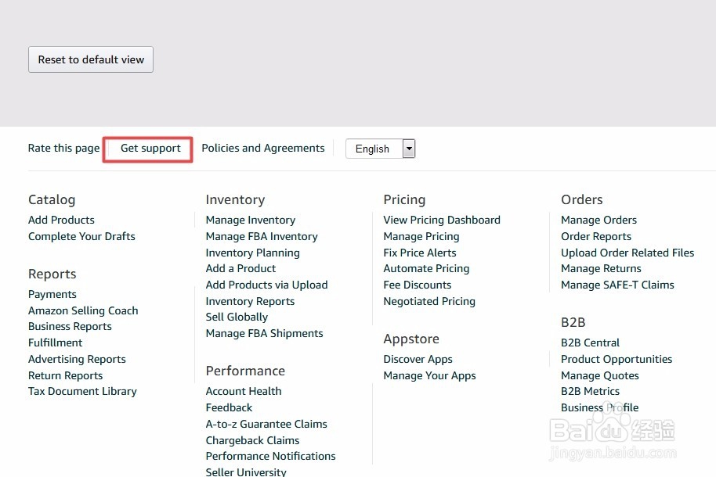Open Tax Document Library link
Screen dimensions: 716x477
point(82,391)
